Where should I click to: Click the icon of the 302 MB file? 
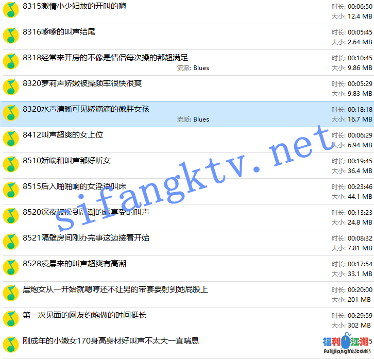pos(11,319)
